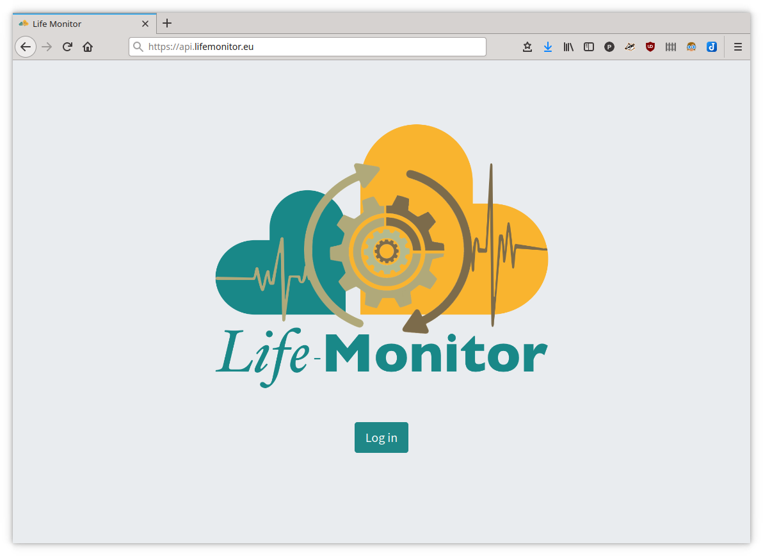The height and width of the screenshot is (556, 763).
Task: Click the fence-shaped extension icon
Action: (x=671, y=47)
